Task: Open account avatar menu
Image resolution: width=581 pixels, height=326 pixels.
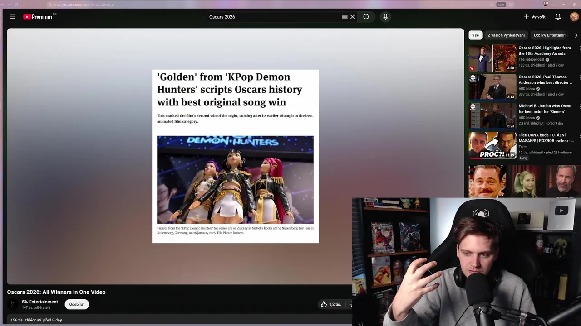Action: (574, 17)
